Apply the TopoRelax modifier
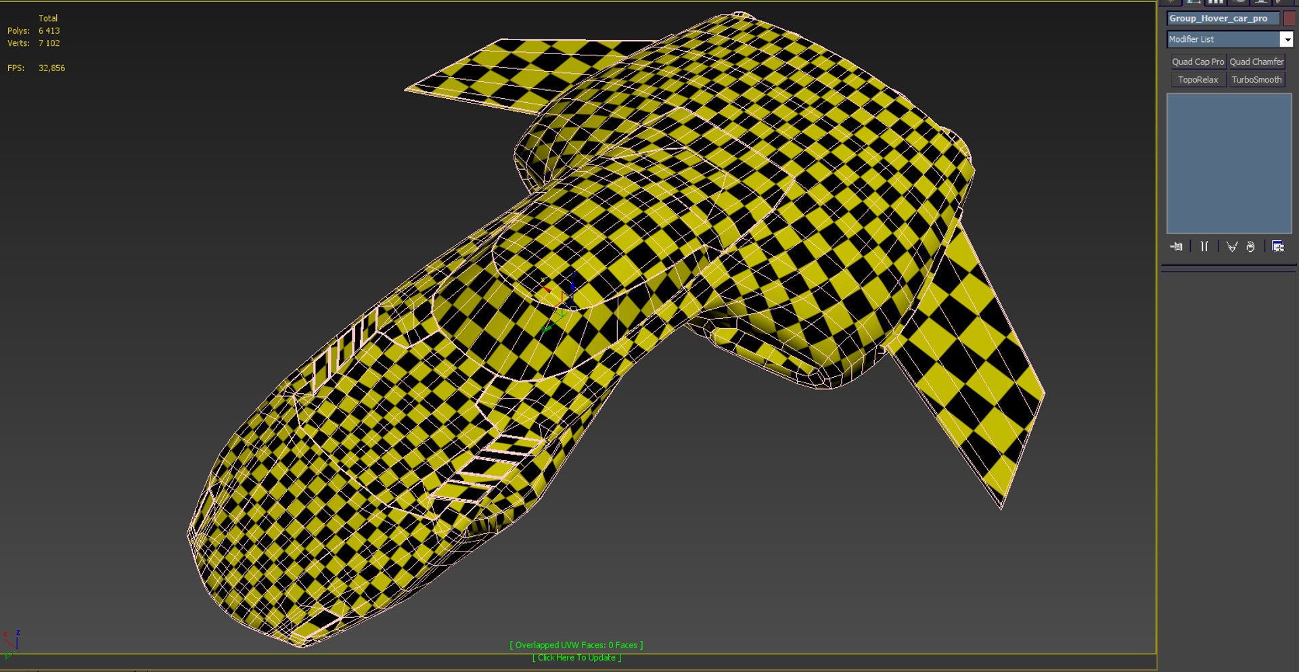 tap(1198, 79)
